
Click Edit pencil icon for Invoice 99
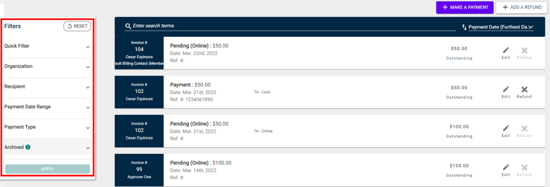tap(506, 167)
